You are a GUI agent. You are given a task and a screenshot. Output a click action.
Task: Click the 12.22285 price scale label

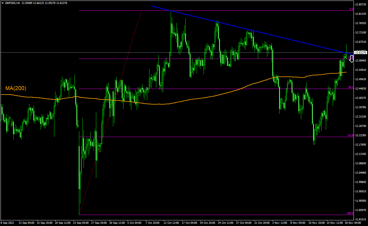(x=361, y=135)
